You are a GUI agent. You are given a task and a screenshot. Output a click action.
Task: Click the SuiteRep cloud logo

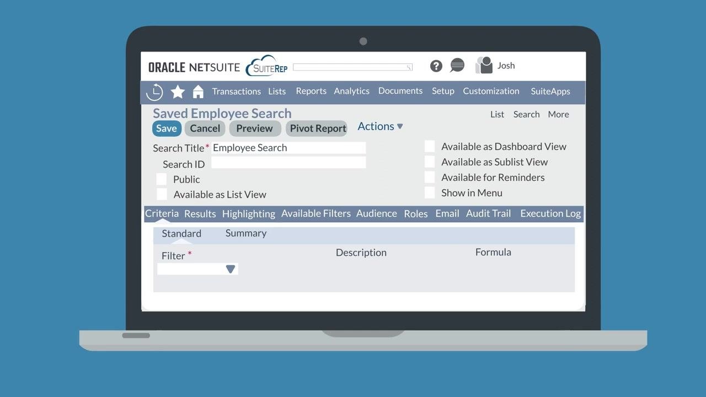click(267, 66)
